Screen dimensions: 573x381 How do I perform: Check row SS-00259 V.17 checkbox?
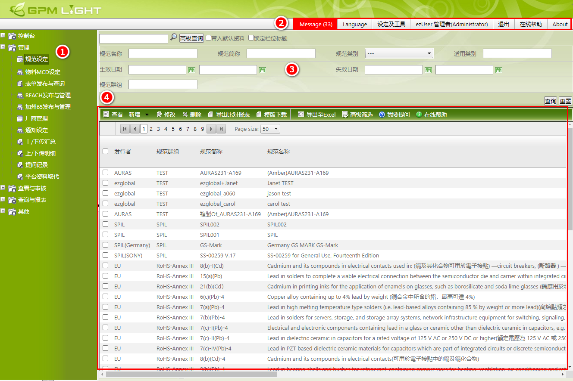click(106, 255)
